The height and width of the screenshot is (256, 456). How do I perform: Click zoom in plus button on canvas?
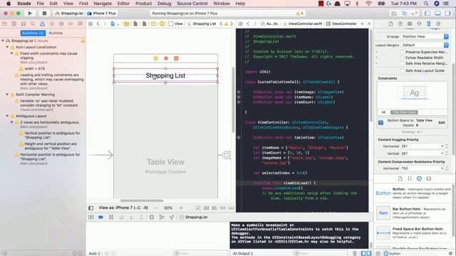coord(181,208)
